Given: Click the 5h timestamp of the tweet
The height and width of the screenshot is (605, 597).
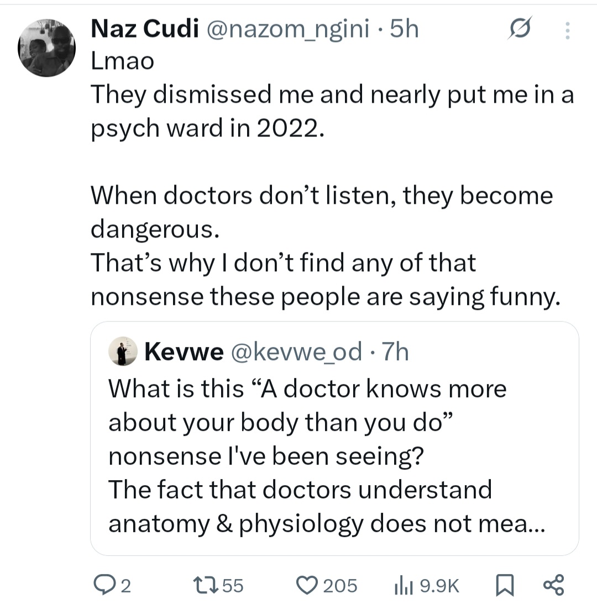Looking at the screenshot, I should coord(405,30).
